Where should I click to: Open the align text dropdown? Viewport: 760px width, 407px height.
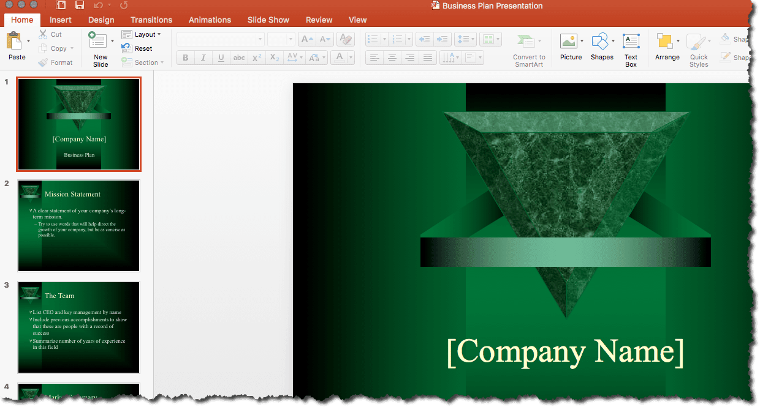coord(473,58)
